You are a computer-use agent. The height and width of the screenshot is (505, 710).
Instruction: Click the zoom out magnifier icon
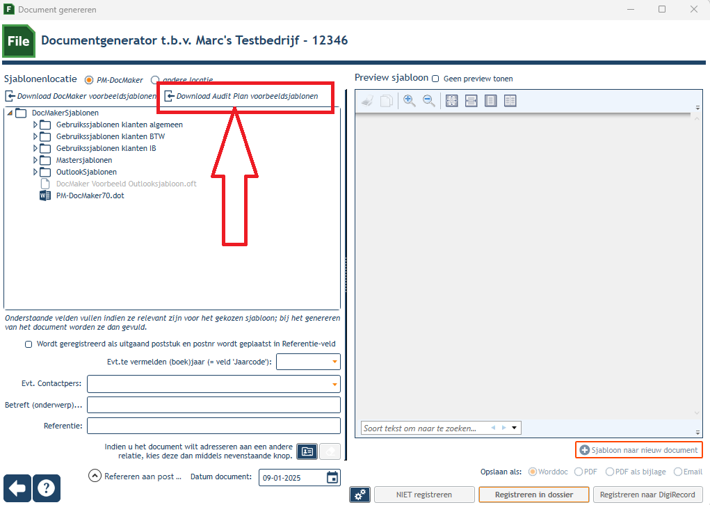point(429,101)
